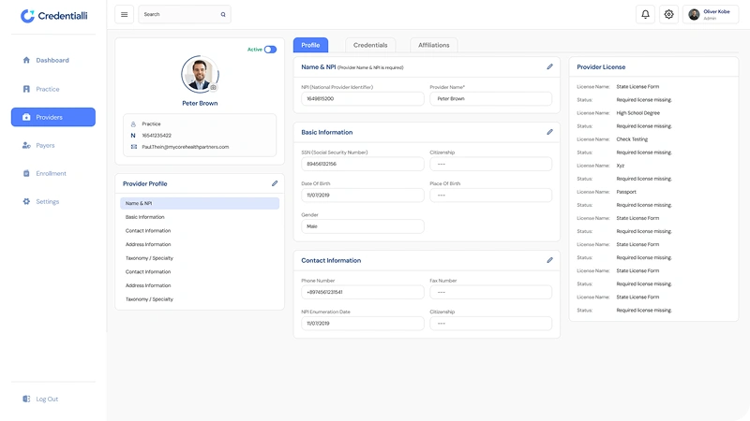This screenshot has width=750, height=421.
Task: Click the notification bell icon
Action: pos(645,14)
